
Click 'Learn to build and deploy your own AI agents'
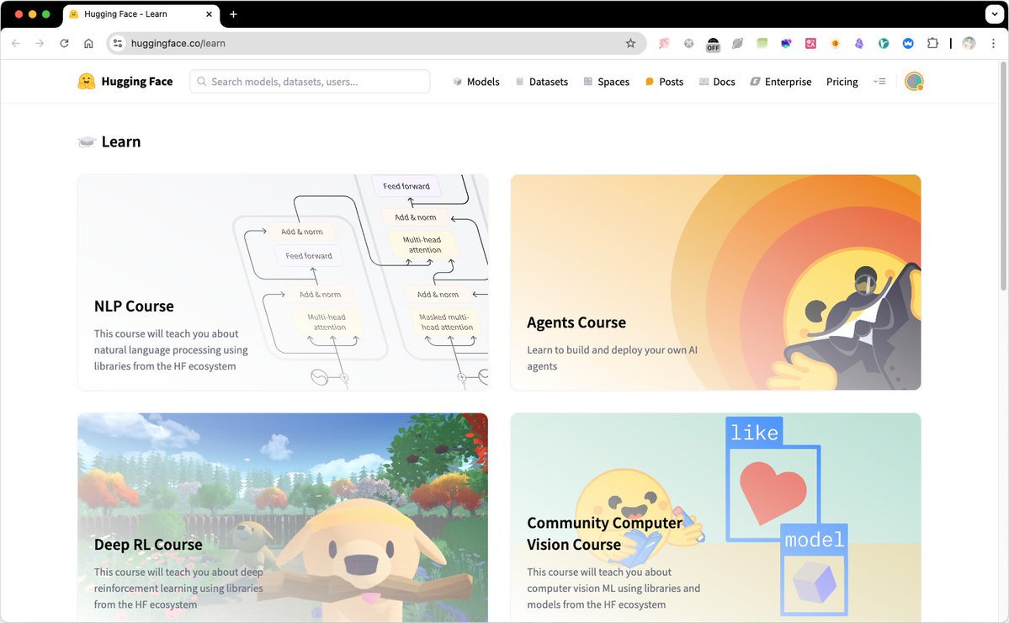[612, 358]
